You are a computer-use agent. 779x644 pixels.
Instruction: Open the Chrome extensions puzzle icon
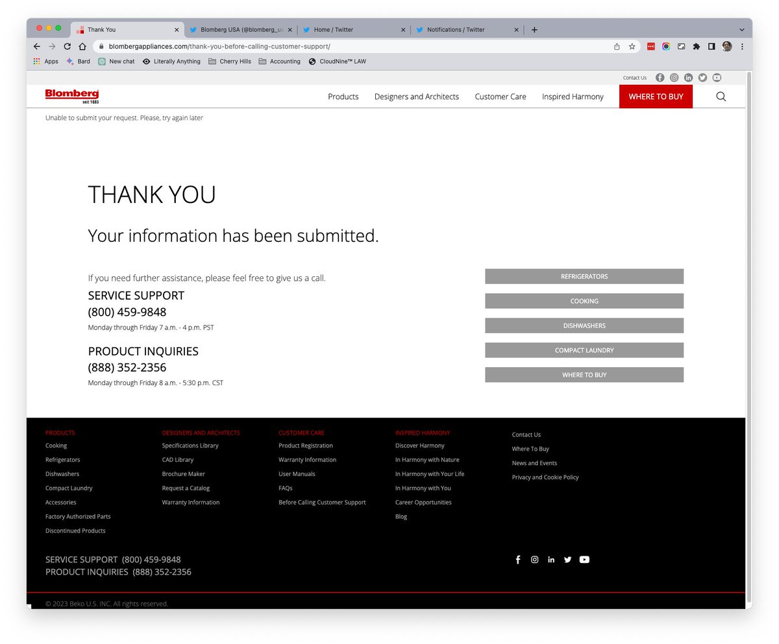697,47
